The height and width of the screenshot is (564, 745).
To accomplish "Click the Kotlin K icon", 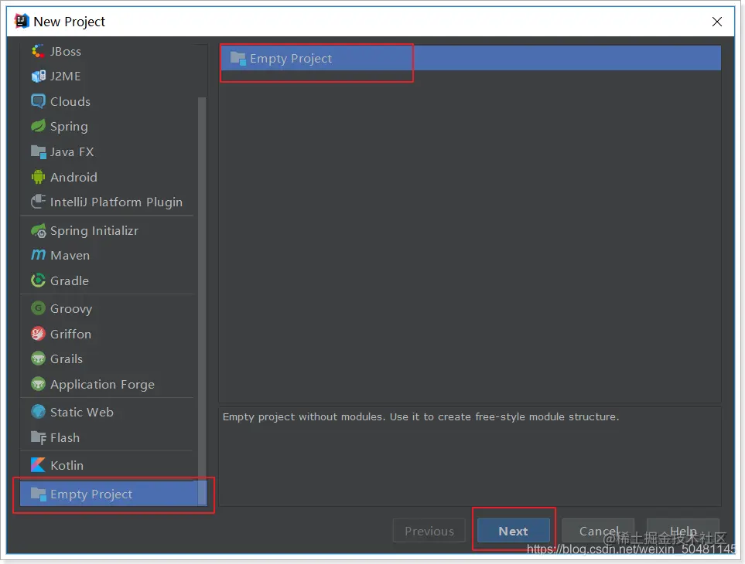I will (x=38, y=465).
